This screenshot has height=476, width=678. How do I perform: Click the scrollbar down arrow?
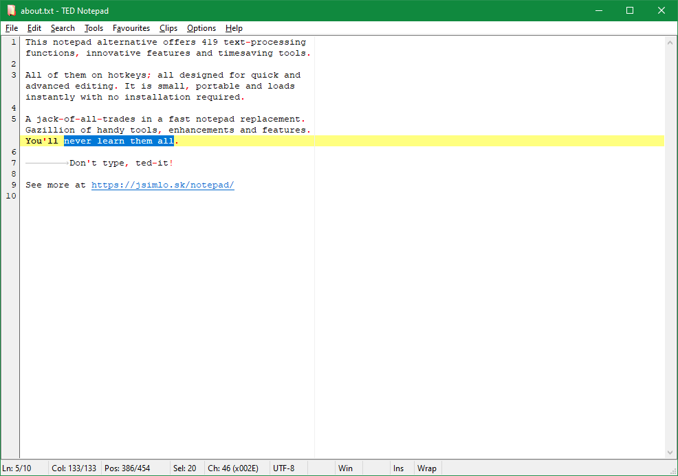670,452
